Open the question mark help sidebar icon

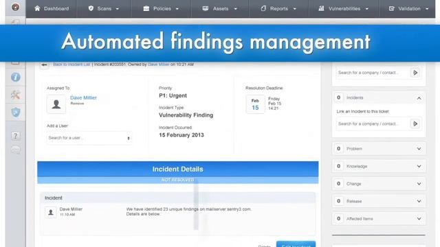(15, 136)
